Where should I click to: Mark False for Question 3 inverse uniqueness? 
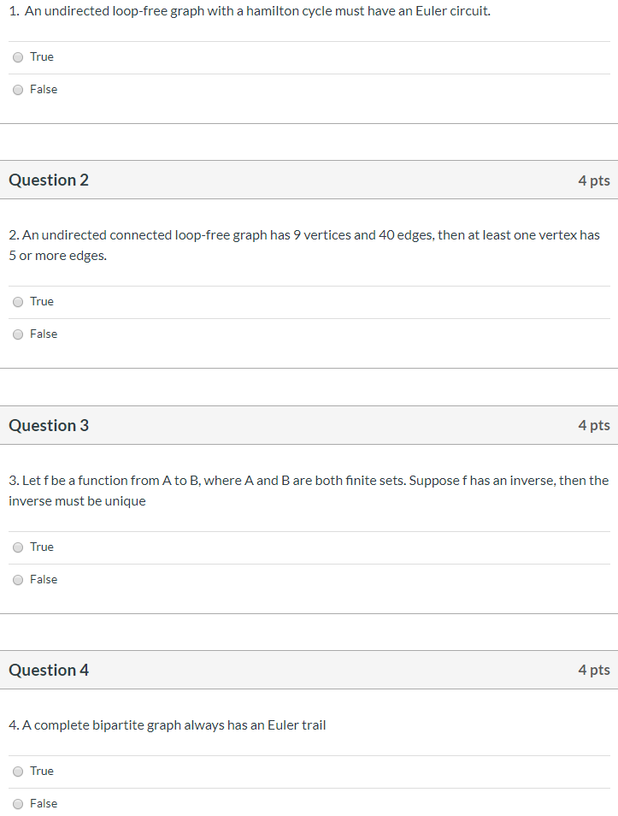[x=18, y=580]
